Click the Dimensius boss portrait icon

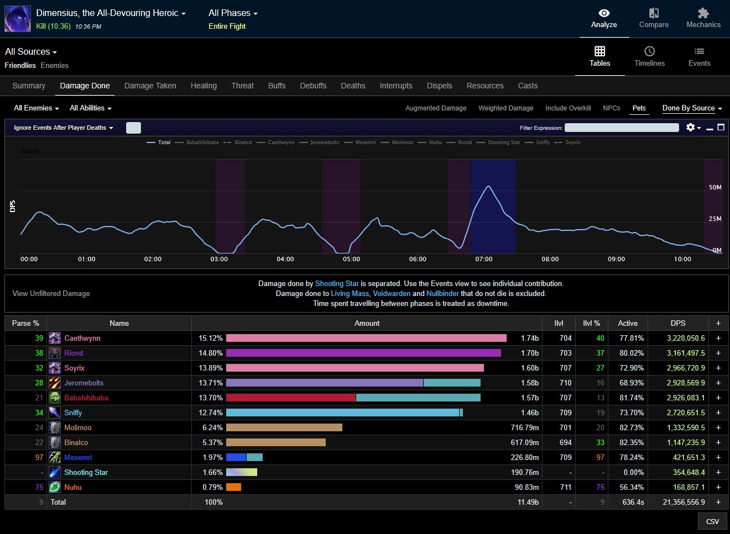[x=18, y=19]
